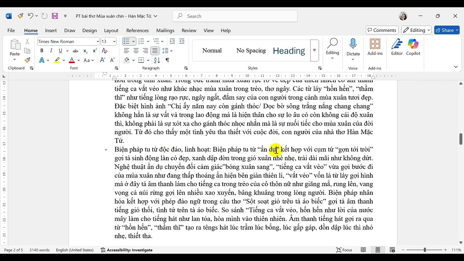Toggle justify alignment

tap(155, 51)
